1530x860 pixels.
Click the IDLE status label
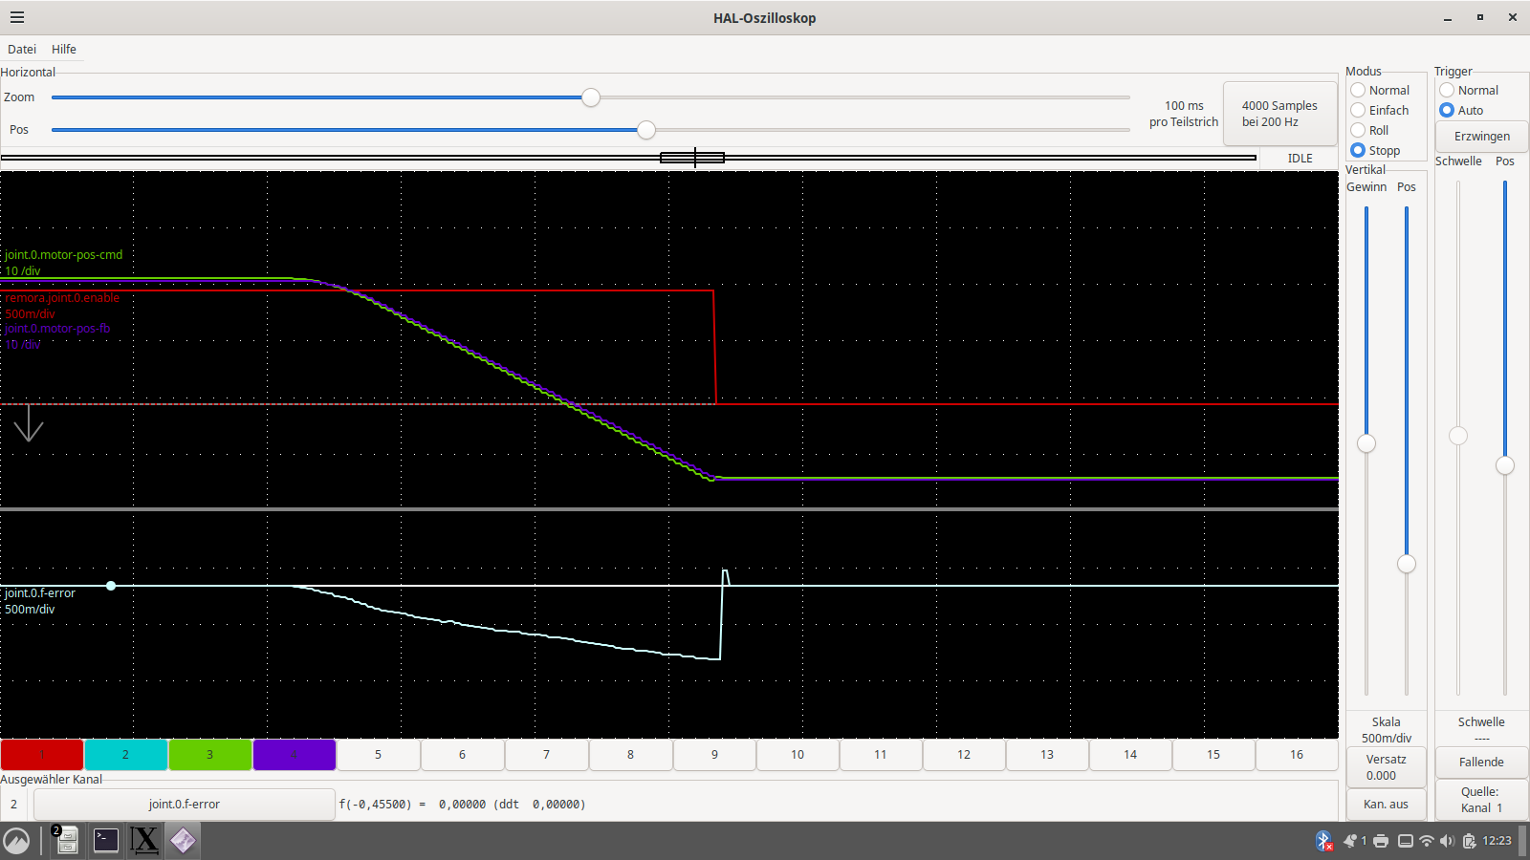click(1300, 159)
